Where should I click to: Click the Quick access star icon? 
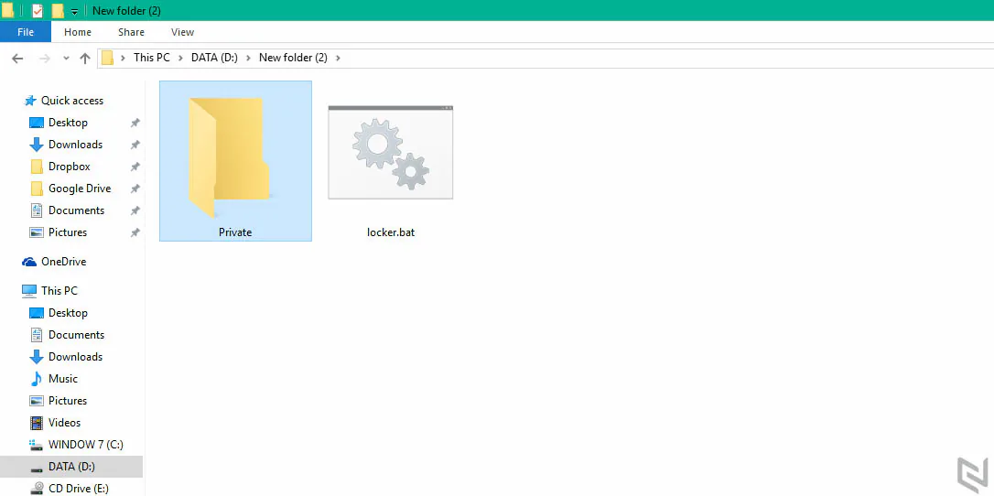click(x=30, y=101)
